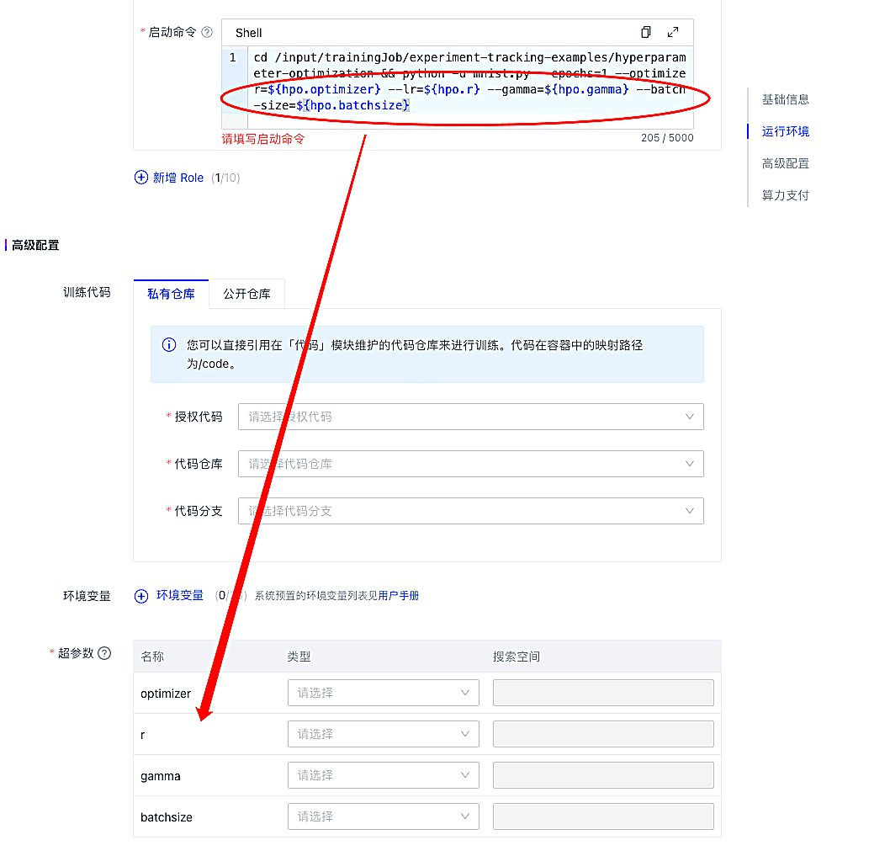The height and width of the screenshot is (856, 890).
Task: Open the 授权代码 dropdown
Action: [x=470, y=417]
